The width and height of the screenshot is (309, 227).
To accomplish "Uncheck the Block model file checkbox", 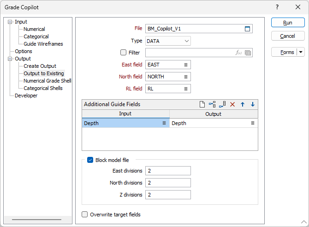I will click(90, 160).
